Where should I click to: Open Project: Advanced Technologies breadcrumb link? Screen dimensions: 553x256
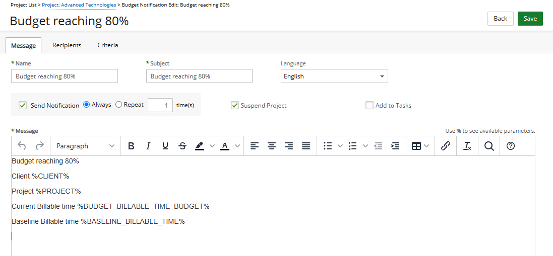79,5
